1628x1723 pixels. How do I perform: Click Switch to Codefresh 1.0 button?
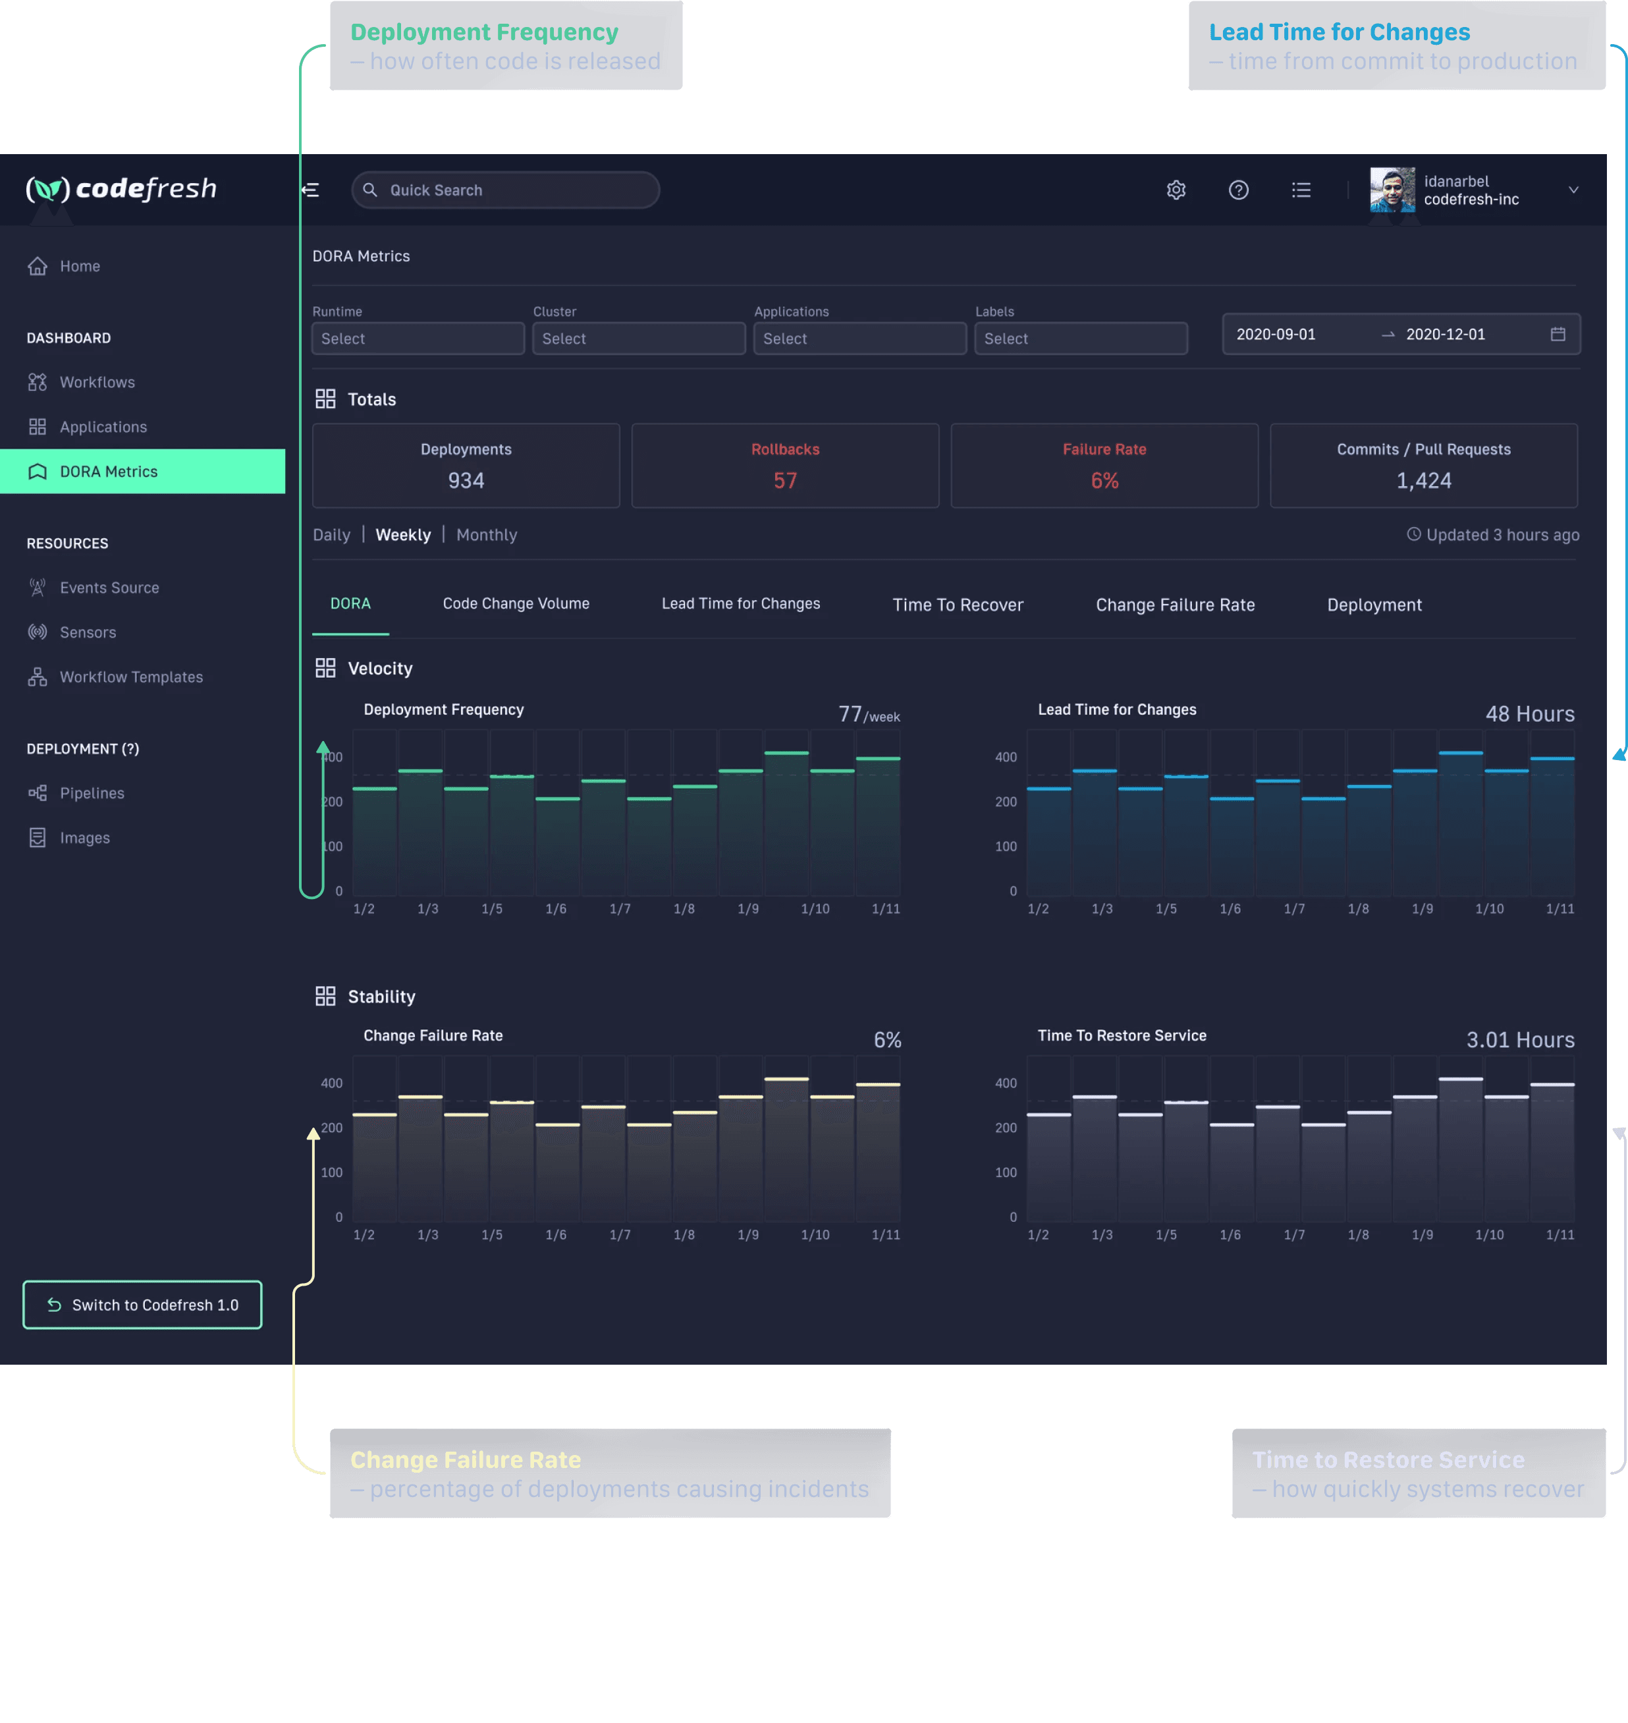tap(142, 1305)
